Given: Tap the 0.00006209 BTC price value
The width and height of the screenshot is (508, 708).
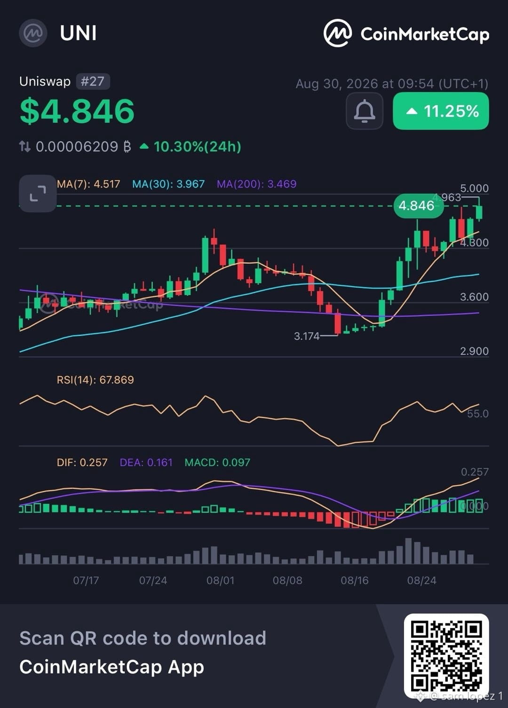Looking at the screenshot, I should (83, 147).
